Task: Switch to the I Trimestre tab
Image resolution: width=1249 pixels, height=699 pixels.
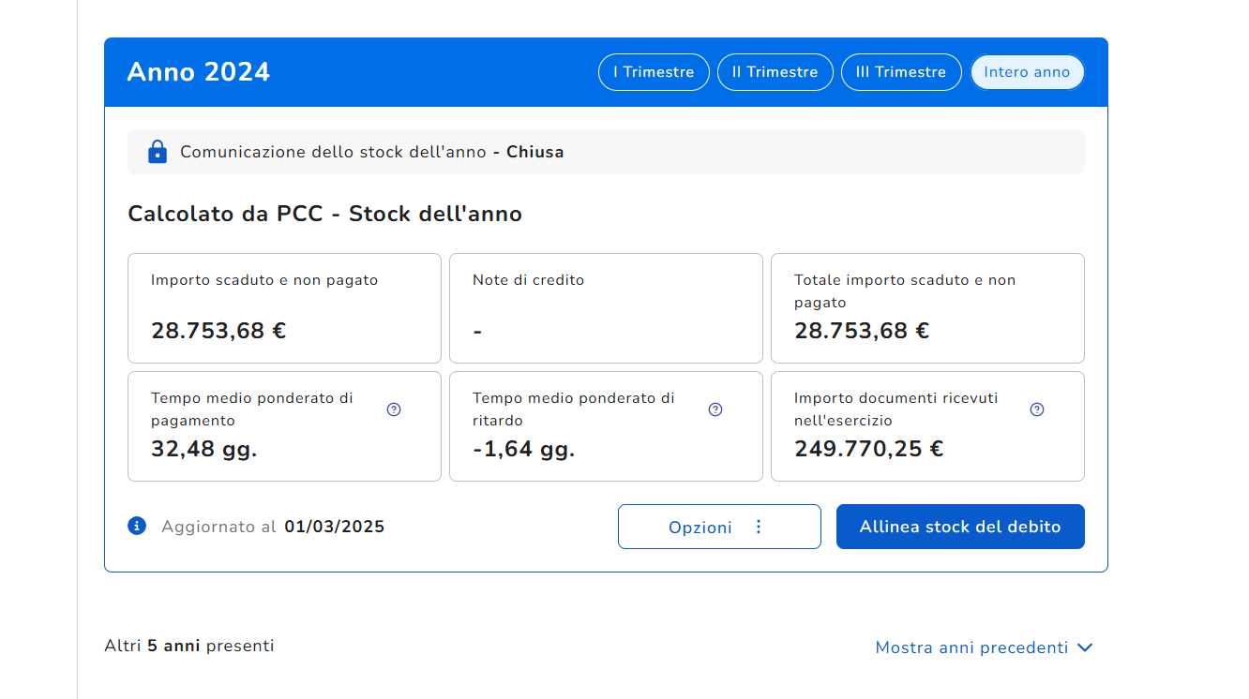Action: click(x=654, y=72)
